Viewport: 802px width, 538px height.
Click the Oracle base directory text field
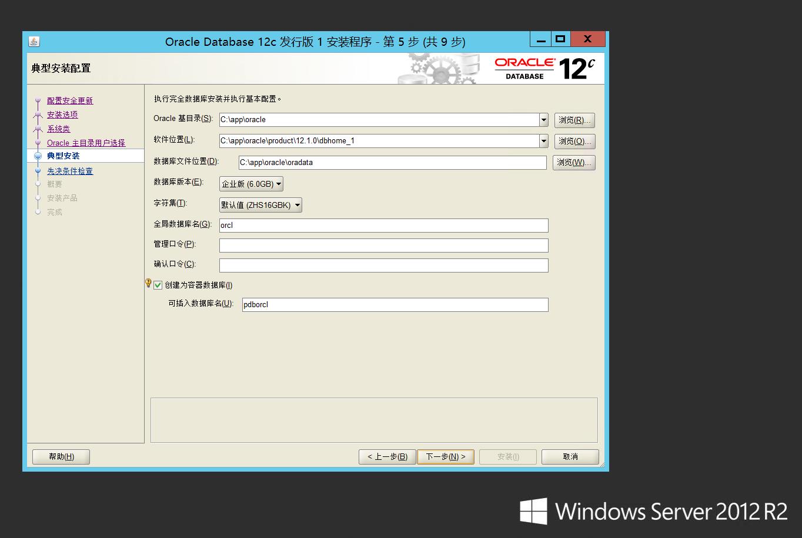tap(379, 120)
